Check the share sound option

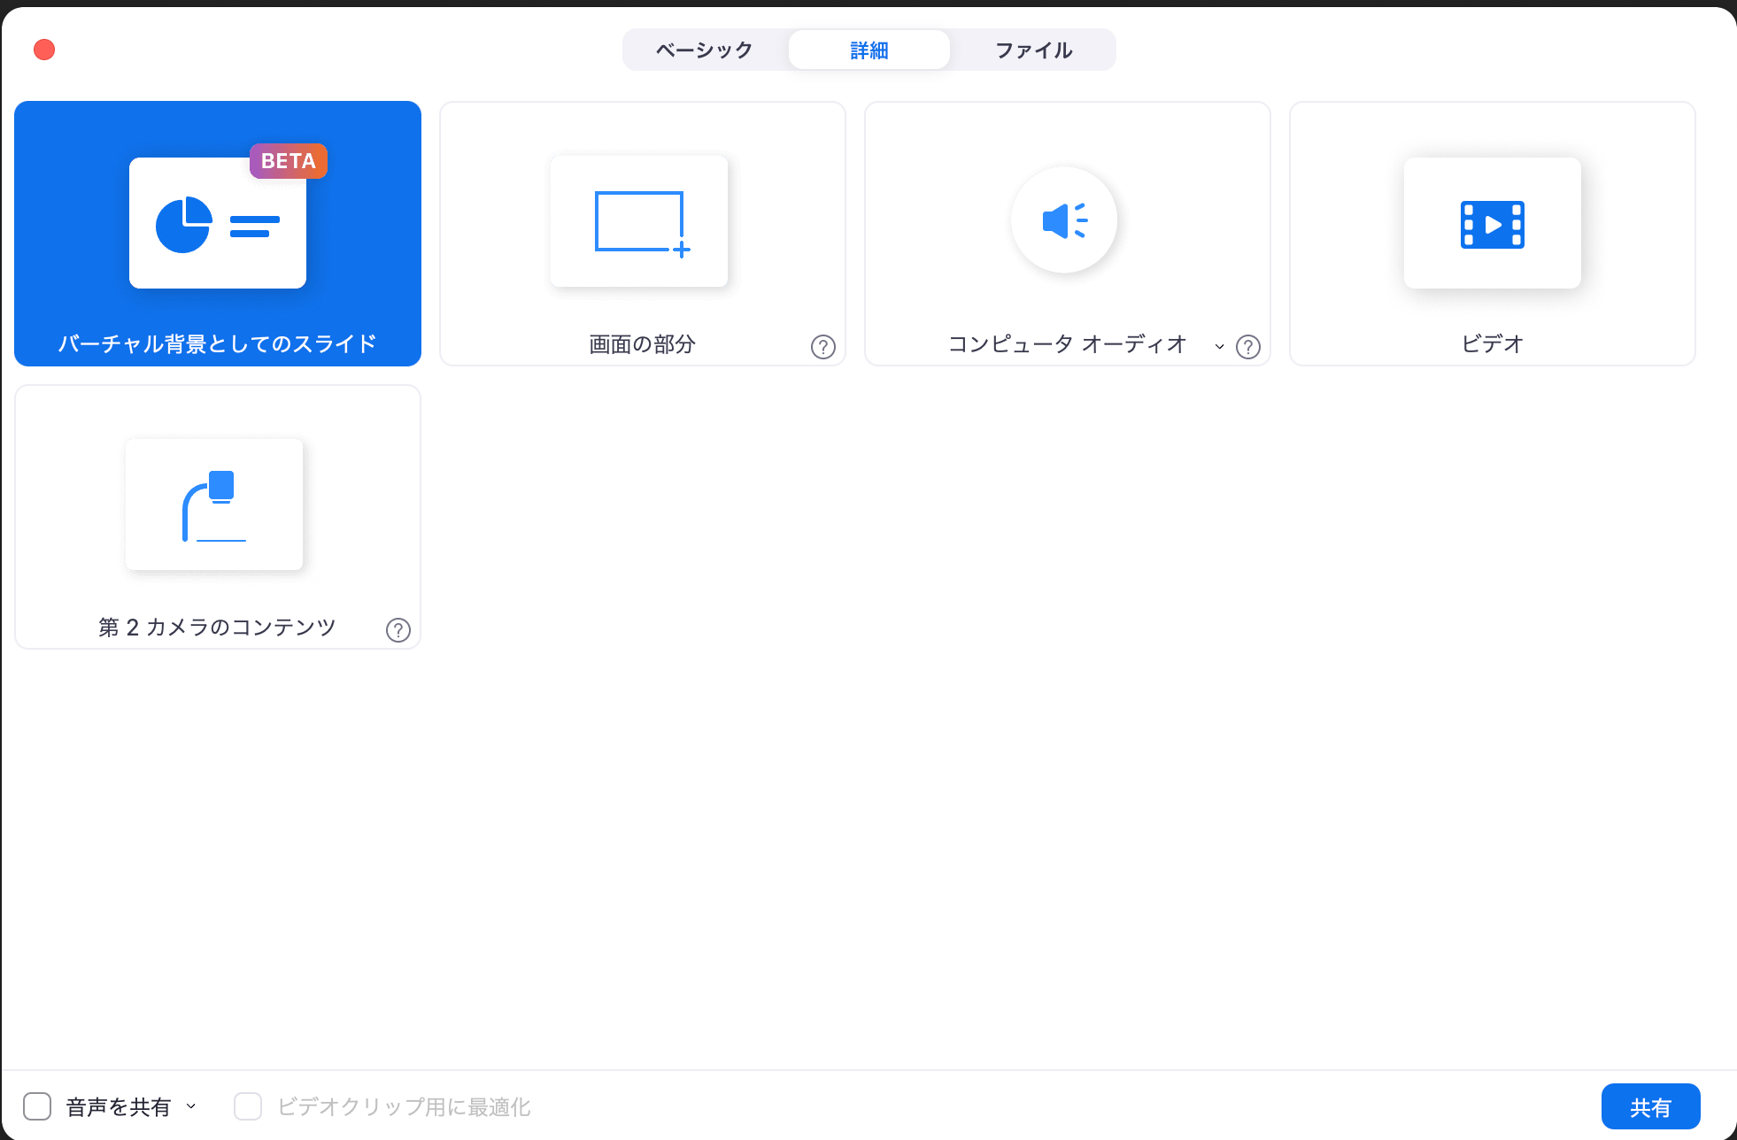click(x=37, y=1105)
